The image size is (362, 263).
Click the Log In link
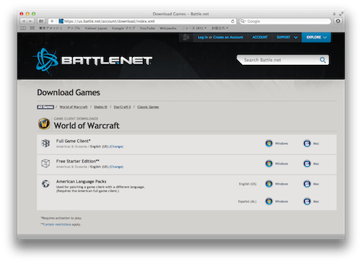click(x=203, y=37)
